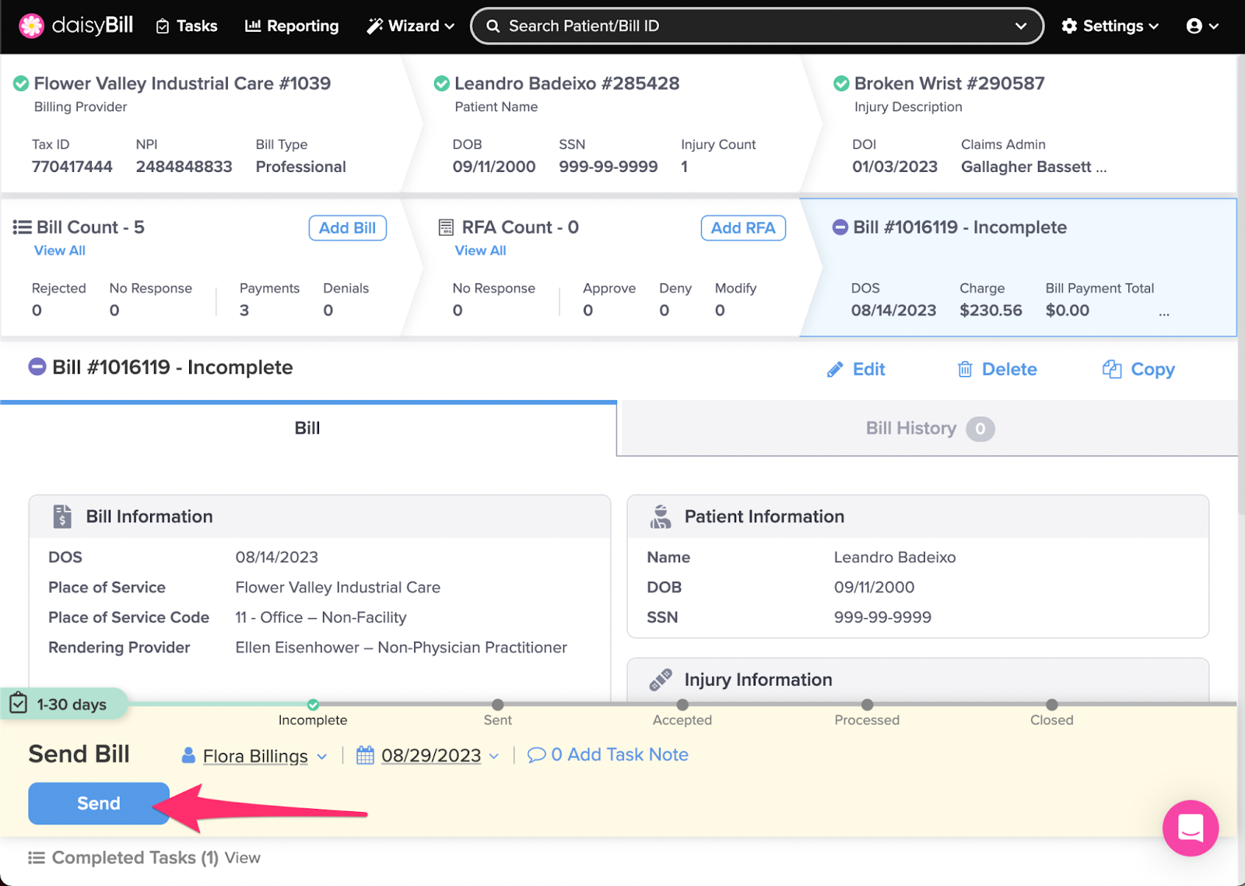Open the Tasks page
1245x886 pixels.
pos(187,26)
